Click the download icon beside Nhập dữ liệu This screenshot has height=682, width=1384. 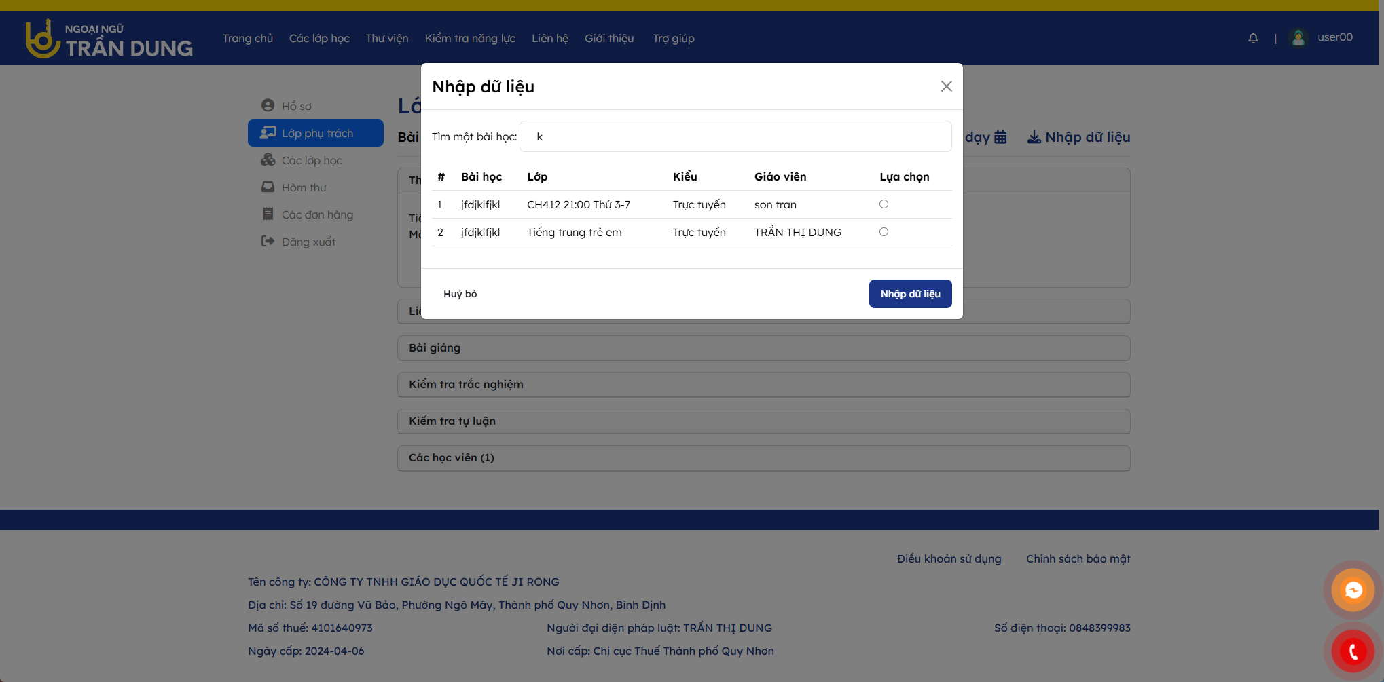click(1034, 137)
